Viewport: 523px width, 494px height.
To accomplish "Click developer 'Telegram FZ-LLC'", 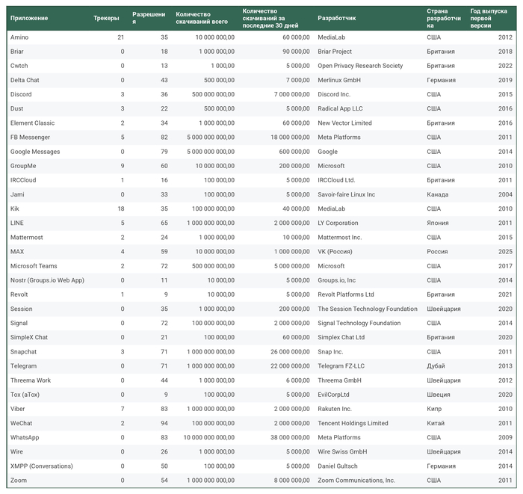I will 341,366.
